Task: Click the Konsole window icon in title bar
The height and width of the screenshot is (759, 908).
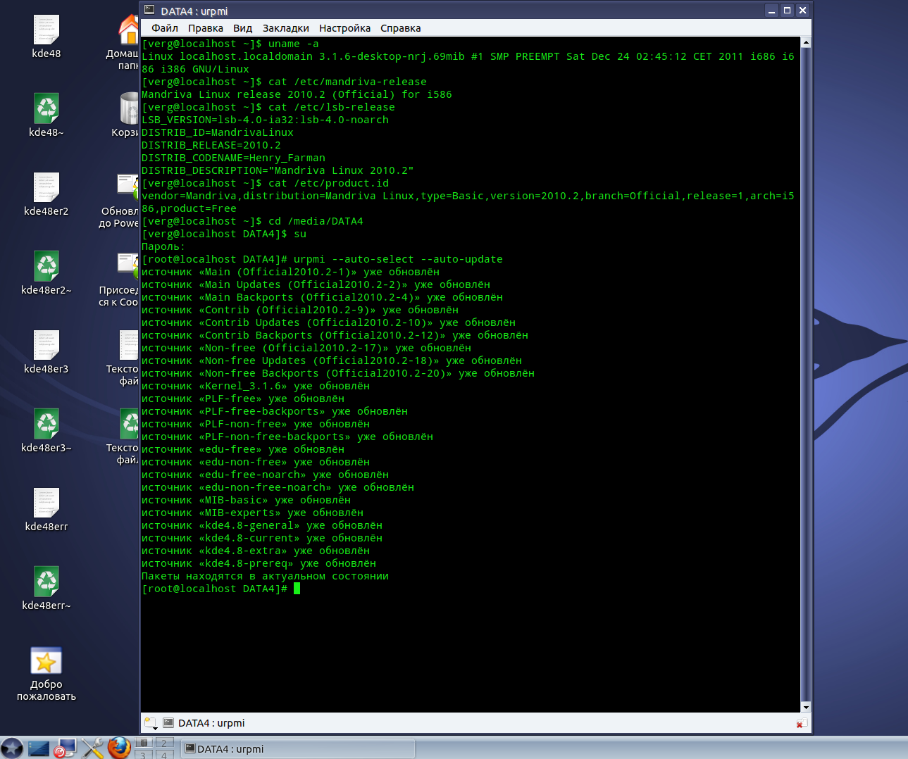Action: point(149,10)
